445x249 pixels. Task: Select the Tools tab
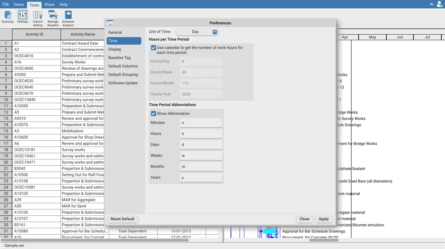(x=34, y=5)
